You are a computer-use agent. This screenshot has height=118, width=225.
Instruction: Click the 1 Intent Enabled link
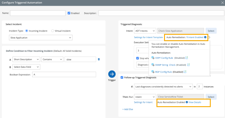coord(195,37)
